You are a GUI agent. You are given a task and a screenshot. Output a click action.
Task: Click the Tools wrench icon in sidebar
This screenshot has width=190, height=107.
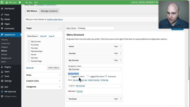(2, 76)
